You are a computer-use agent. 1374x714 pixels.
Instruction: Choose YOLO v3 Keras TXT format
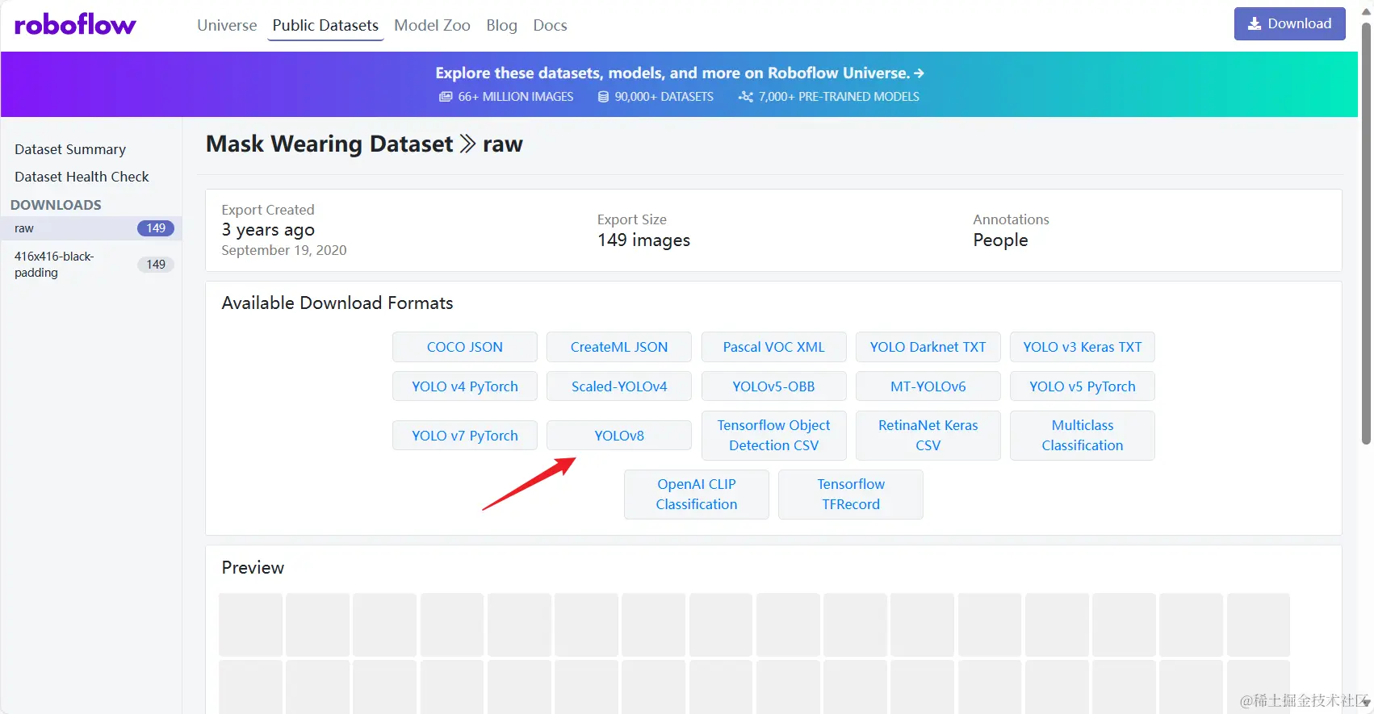(1083, 347)
